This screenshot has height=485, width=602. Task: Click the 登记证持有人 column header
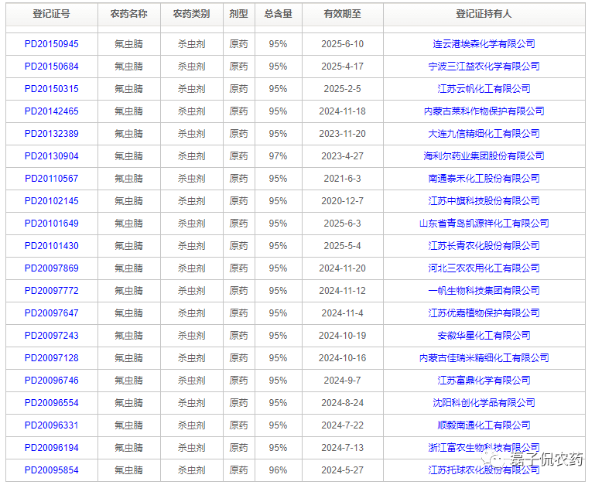[484, 14]
